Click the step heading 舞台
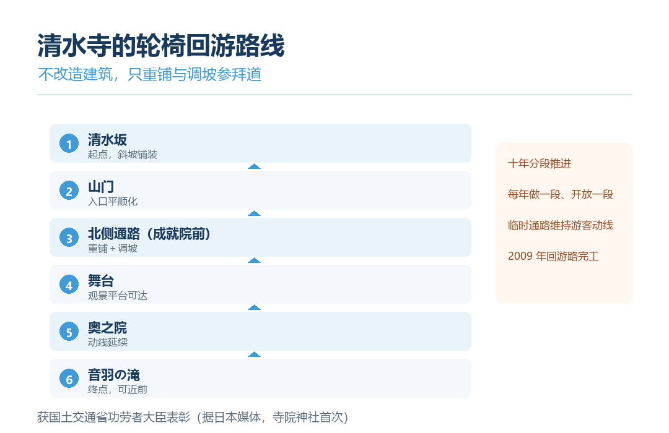Screen dimensions: 669x433 pyautogui.click(x=101, y=280)
